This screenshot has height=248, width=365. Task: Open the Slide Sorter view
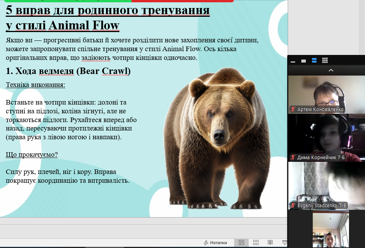(x=256, y=243)
